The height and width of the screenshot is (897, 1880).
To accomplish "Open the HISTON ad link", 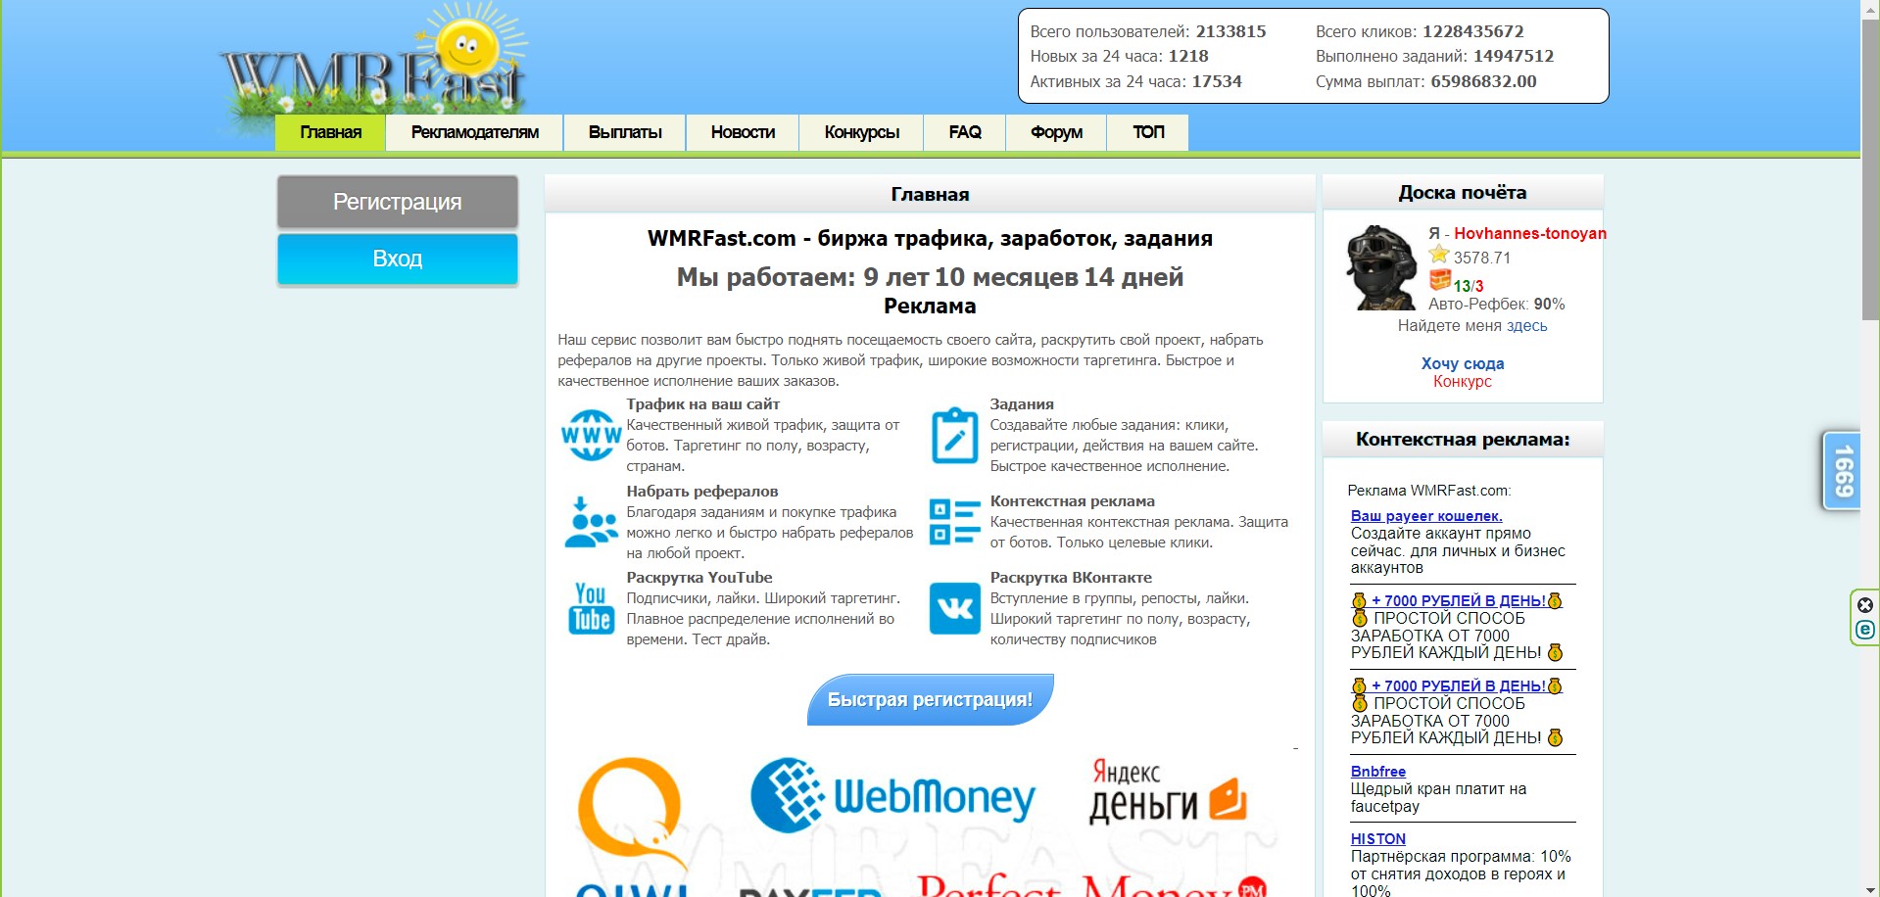I will coord(1377,839).
